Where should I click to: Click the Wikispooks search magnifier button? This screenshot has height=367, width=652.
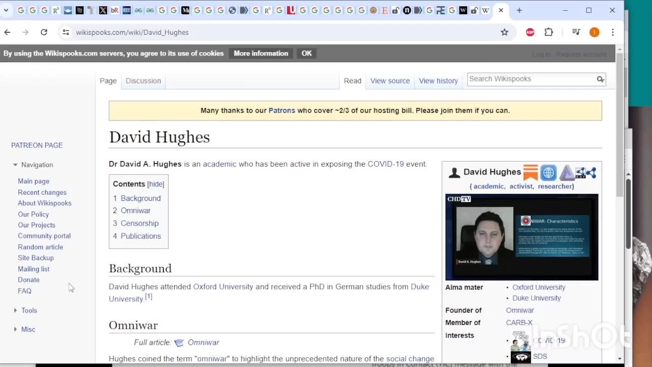pos(601,79)
